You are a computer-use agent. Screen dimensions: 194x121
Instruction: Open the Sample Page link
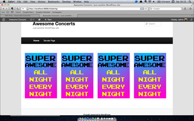(x=49, y=41)
